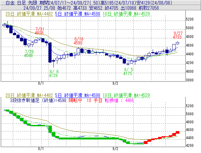Screen dimensions: 201x153
Task: Click the 9/27 4733 high label
Action: coord(177,35)
